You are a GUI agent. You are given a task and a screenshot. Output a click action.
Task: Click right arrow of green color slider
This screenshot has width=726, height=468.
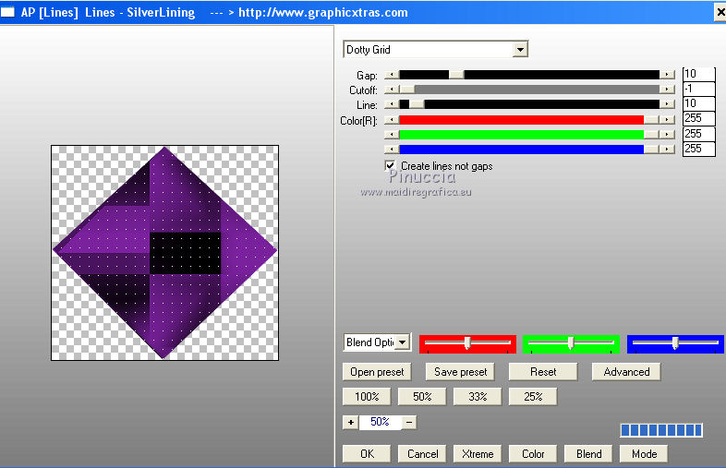click(667, 135)
